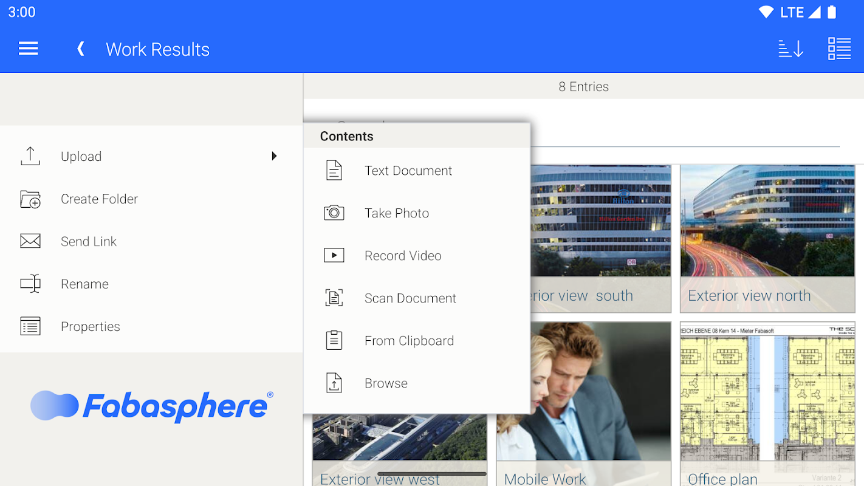Click the From Clipboard icon

click(334, 340)
